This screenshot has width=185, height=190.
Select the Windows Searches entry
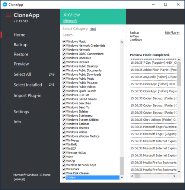(79, 103)
